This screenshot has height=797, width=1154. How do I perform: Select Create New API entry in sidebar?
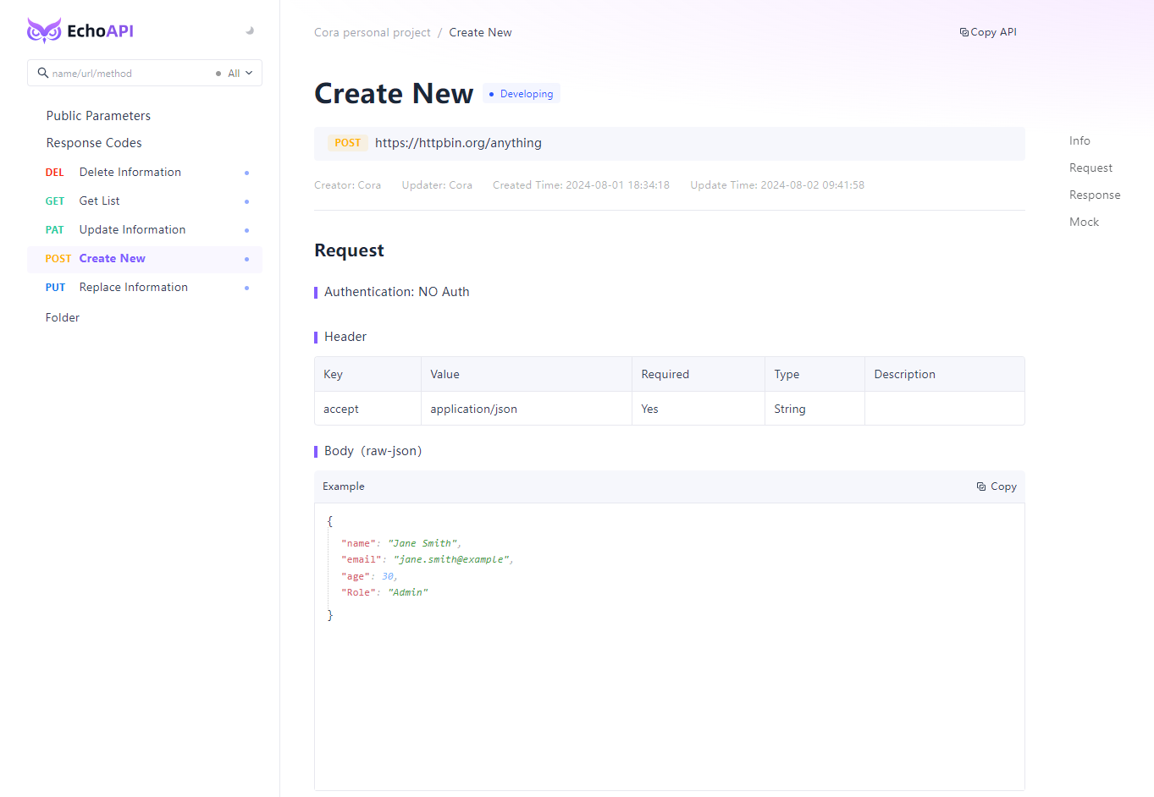(145, 259)
